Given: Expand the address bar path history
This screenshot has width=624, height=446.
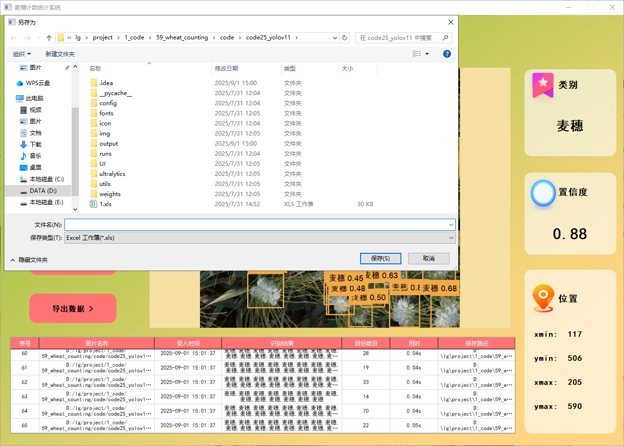Looking at the screenshot, I should click(335, 37).
